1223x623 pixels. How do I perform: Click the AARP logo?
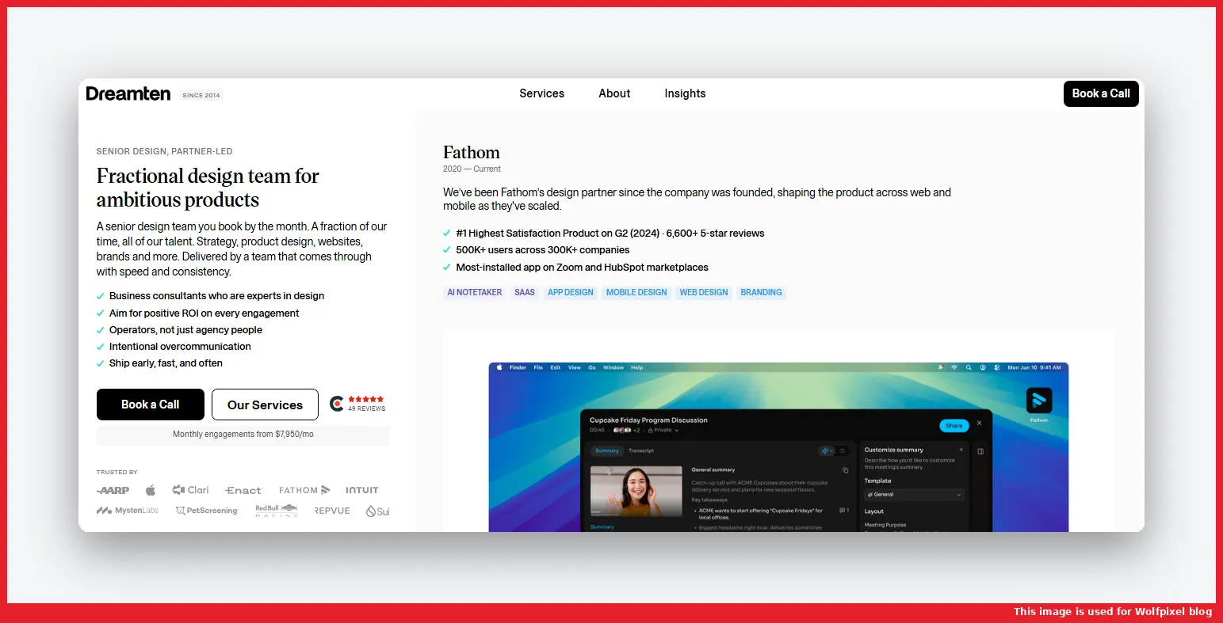pos(113,490)
